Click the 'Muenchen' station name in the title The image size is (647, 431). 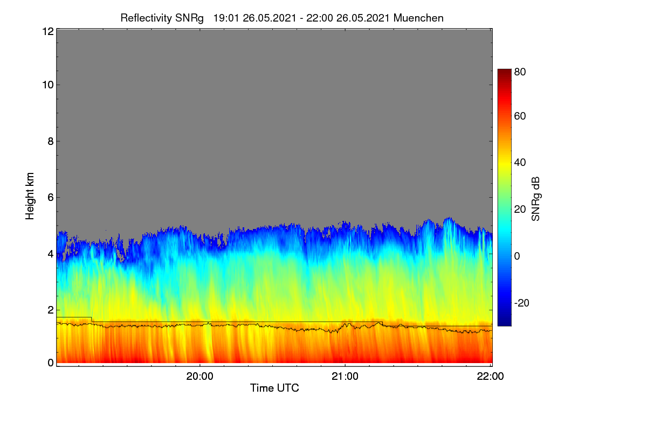coord(418,18)
